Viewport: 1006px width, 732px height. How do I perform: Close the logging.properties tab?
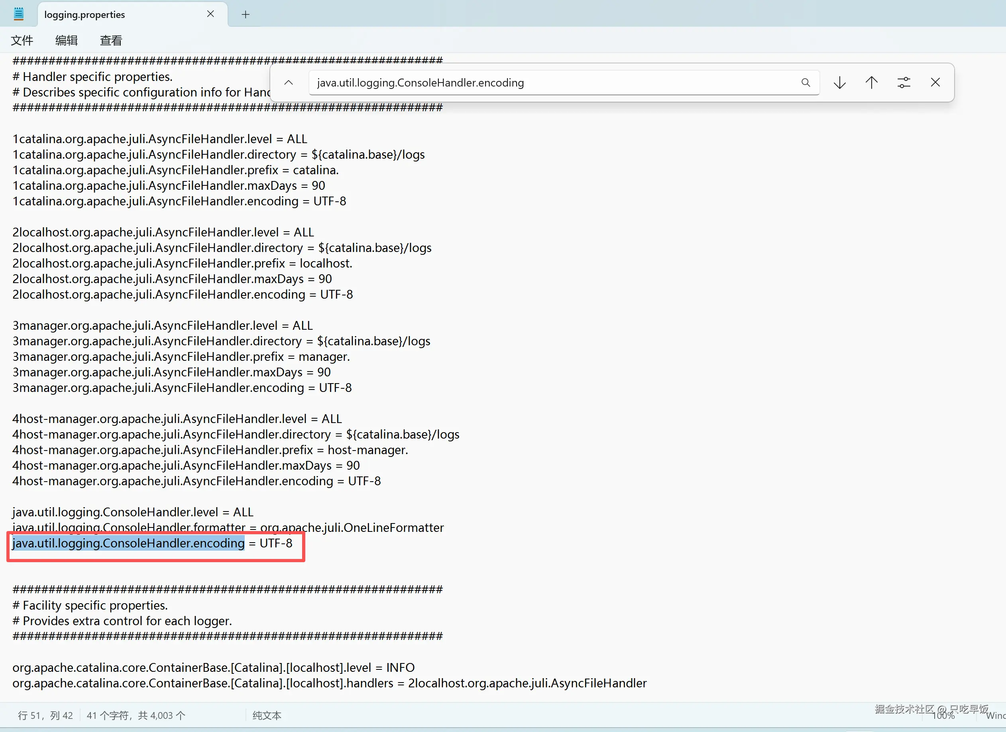(211, 14)
